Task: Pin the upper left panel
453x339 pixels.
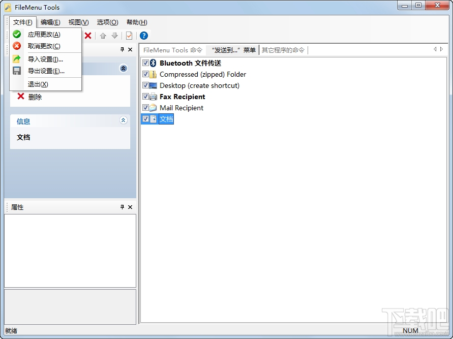Action: pyautogui.click(x=122, y=50)
